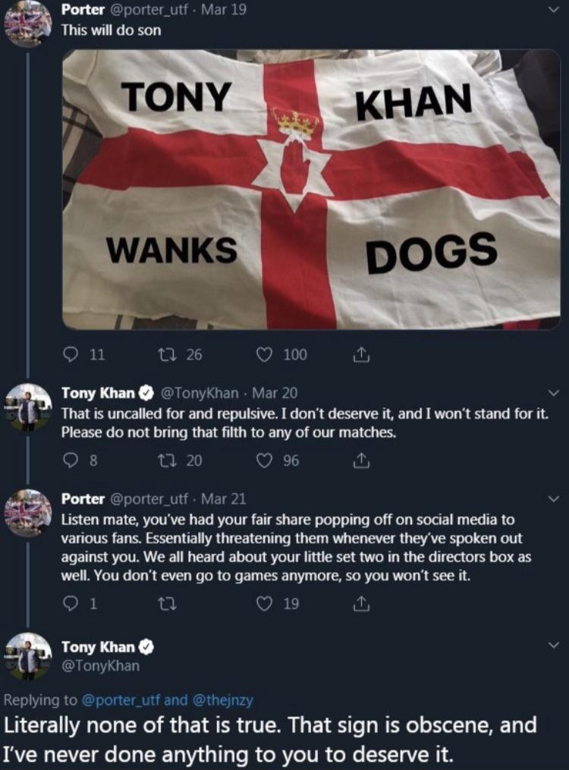Open the dropdown chevron on Porter's Mar 19 tweet
Viewport: 569px width, 770px height.
[x=555, y=10]
